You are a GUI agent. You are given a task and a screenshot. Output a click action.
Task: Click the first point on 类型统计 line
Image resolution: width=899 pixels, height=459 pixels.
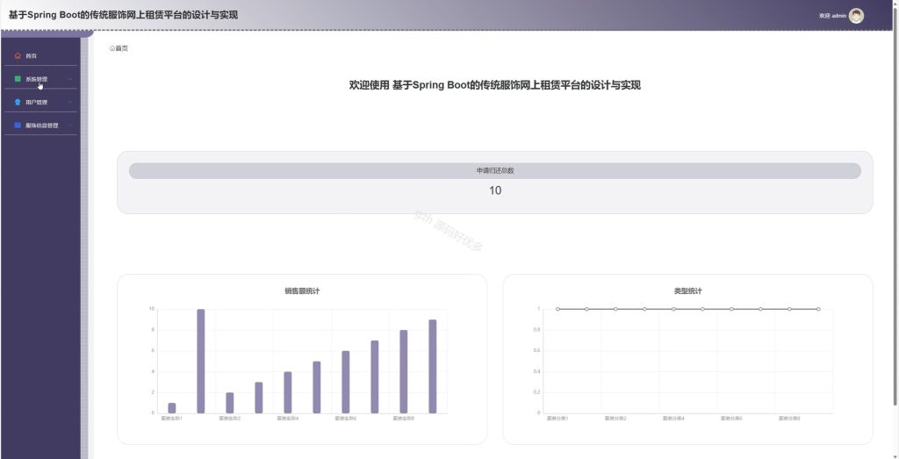(x=557, y=309)
